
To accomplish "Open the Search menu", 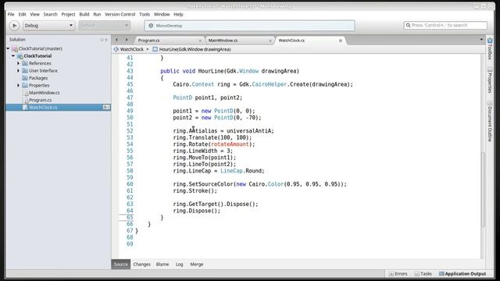I will 50,14.
